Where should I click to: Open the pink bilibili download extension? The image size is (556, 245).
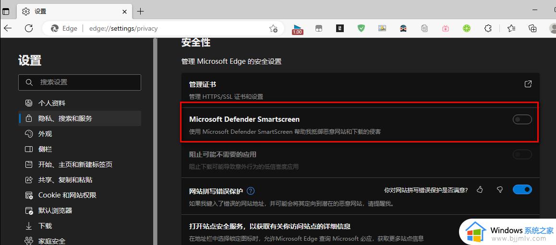(x=446, y=28)
